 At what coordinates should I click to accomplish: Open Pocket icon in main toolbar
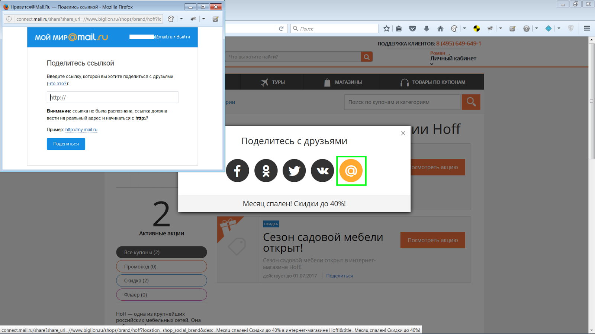click(x=412, y=29)
